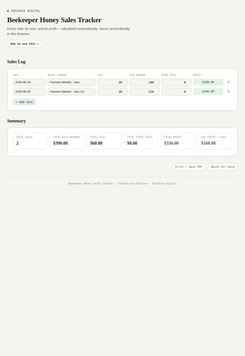Click the PROFIT column header
This screenshot has width=245, height=356.
tap(197, 75)
